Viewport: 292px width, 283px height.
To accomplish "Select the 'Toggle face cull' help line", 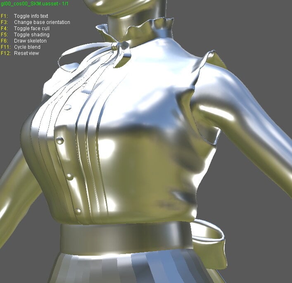I will click(x=32, y=29).
